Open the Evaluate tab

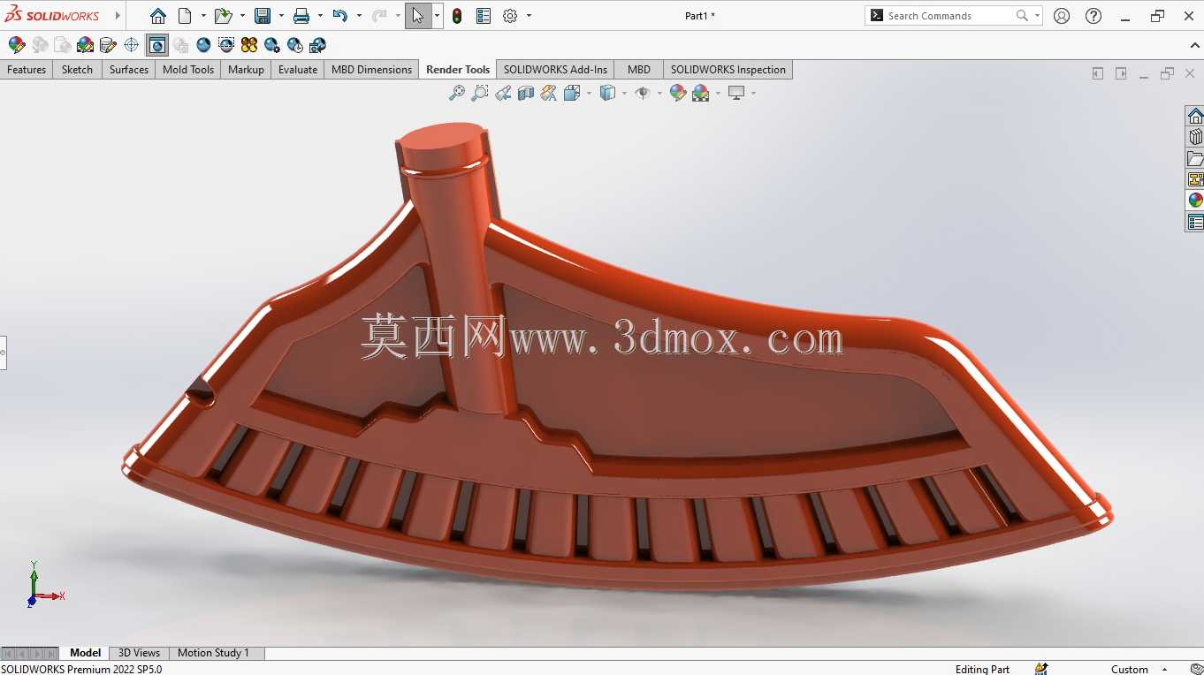(x=298, y=70)
